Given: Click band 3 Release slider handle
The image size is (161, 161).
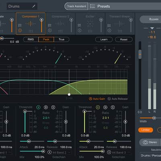Looking at the screenshot, I should click(115, 141).
